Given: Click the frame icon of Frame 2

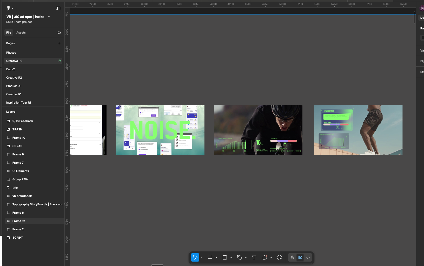Looking at the screenshot, I should coord(8,229).
